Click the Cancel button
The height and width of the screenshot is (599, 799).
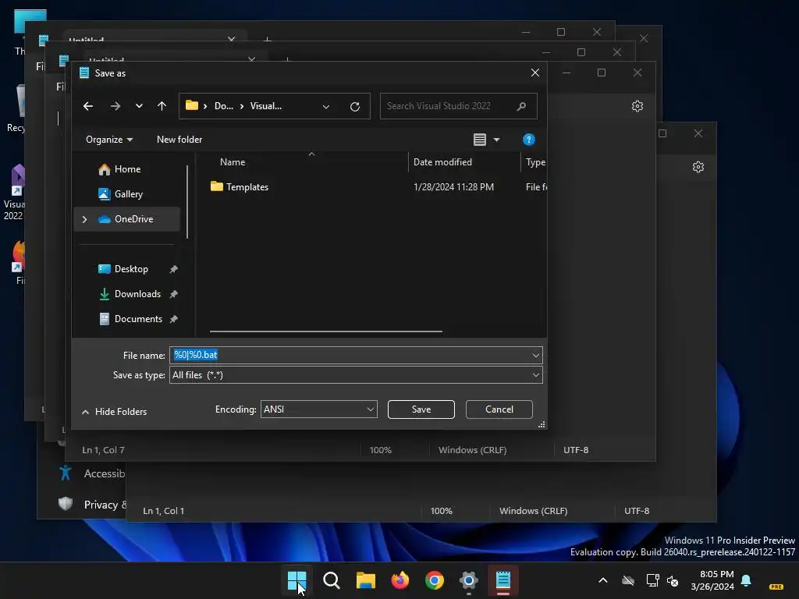coord(499,409)
